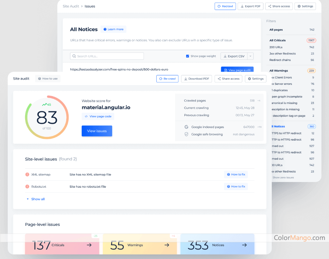Click the XML sitemap error icon

point(27,174)
